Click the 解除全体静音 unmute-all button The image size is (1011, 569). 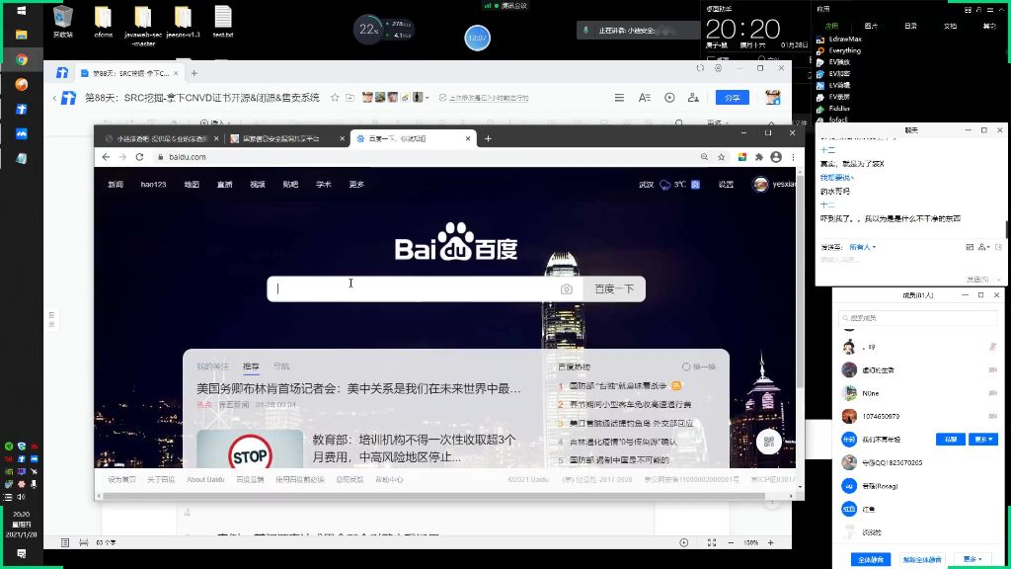point(922,559)
